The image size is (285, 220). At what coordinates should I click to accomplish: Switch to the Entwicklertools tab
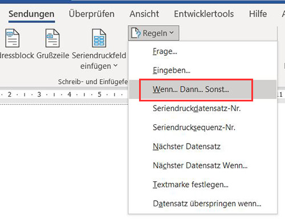(x=204, y=14)
